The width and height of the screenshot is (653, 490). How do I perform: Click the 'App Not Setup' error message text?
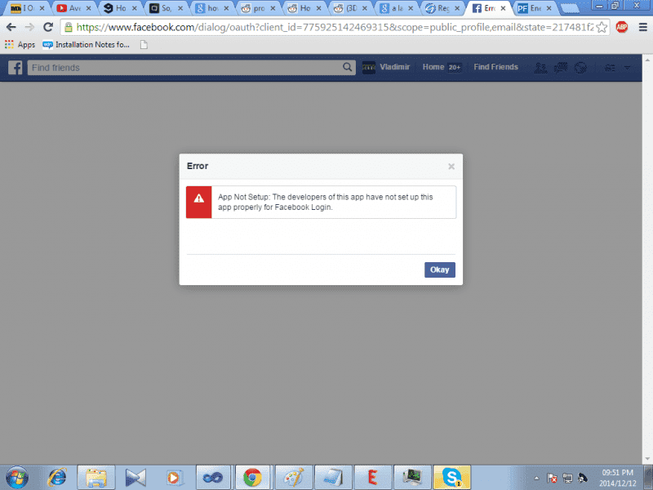pyautogui.click(x=325, y=202)
